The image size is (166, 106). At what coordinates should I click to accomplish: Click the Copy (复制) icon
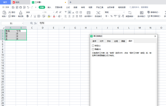(10, 16)
